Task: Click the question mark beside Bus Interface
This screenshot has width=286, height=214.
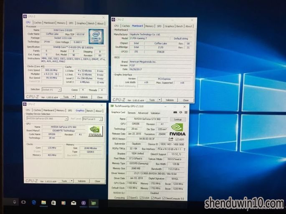Action: point(185,149)
